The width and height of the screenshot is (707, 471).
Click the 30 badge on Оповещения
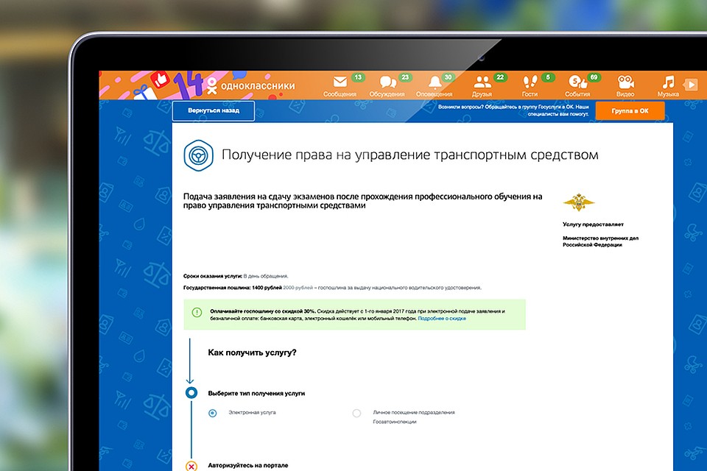click(x=448, y=77)
